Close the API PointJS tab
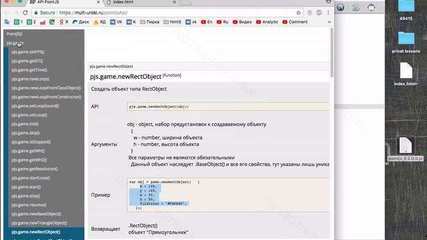427x240 pixels. coord(98,2)
